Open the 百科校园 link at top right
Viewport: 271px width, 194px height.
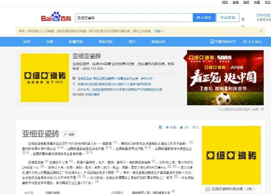[263, 15]
